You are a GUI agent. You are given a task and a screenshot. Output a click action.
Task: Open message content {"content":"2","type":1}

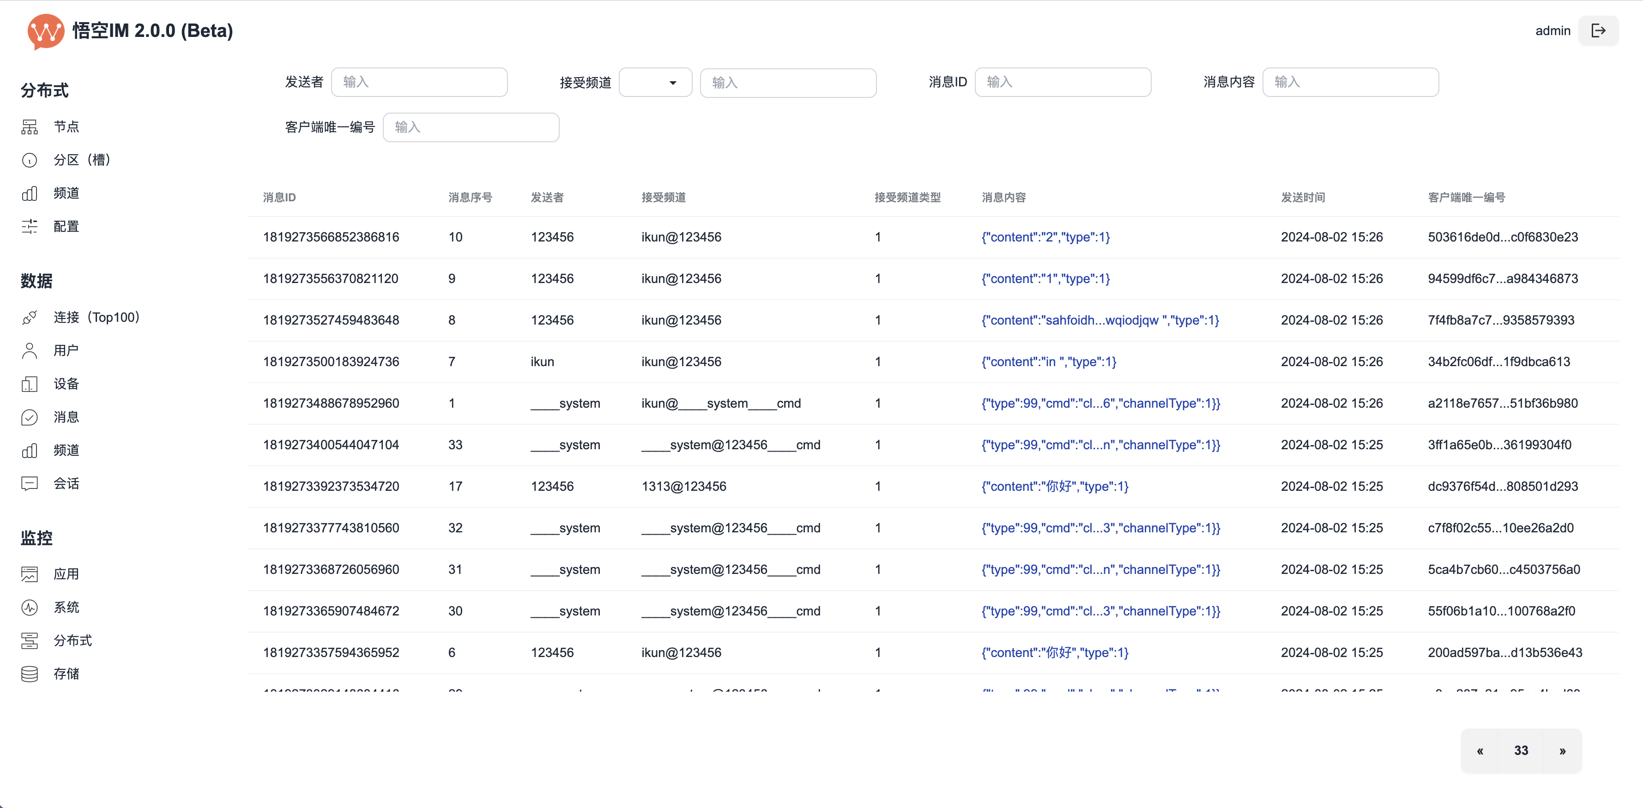click(1045, 237)
